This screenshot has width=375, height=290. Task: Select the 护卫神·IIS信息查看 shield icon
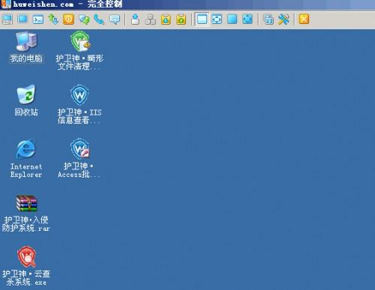click(79, 95)
